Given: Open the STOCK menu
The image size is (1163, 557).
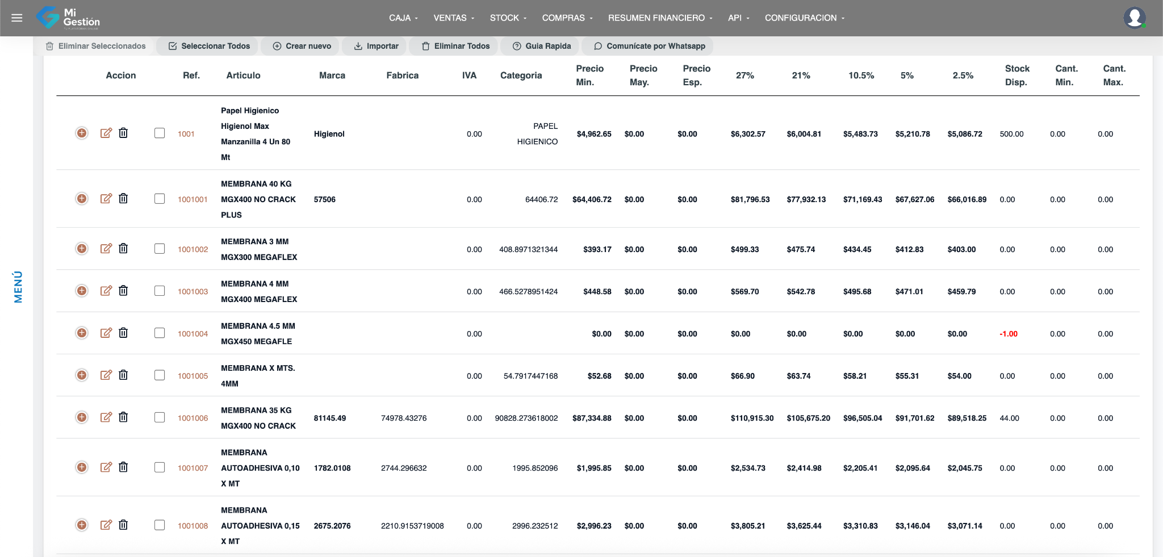Looking at the screenshot, I should coord(508,18).
